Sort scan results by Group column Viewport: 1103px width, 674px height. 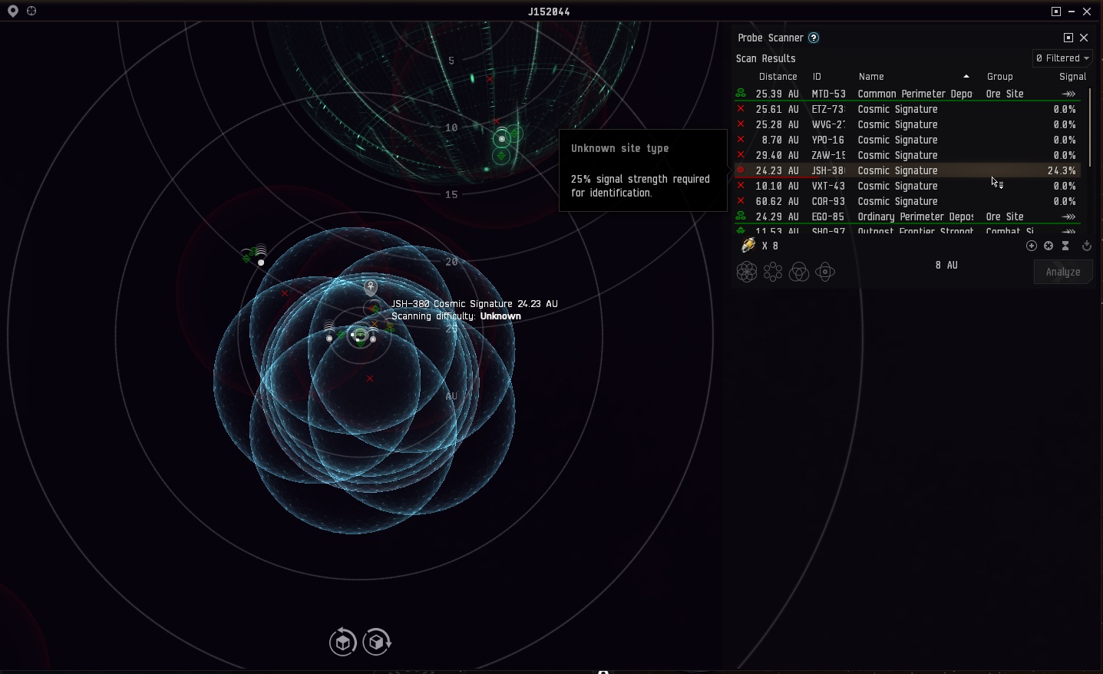[x=999, y=77]
